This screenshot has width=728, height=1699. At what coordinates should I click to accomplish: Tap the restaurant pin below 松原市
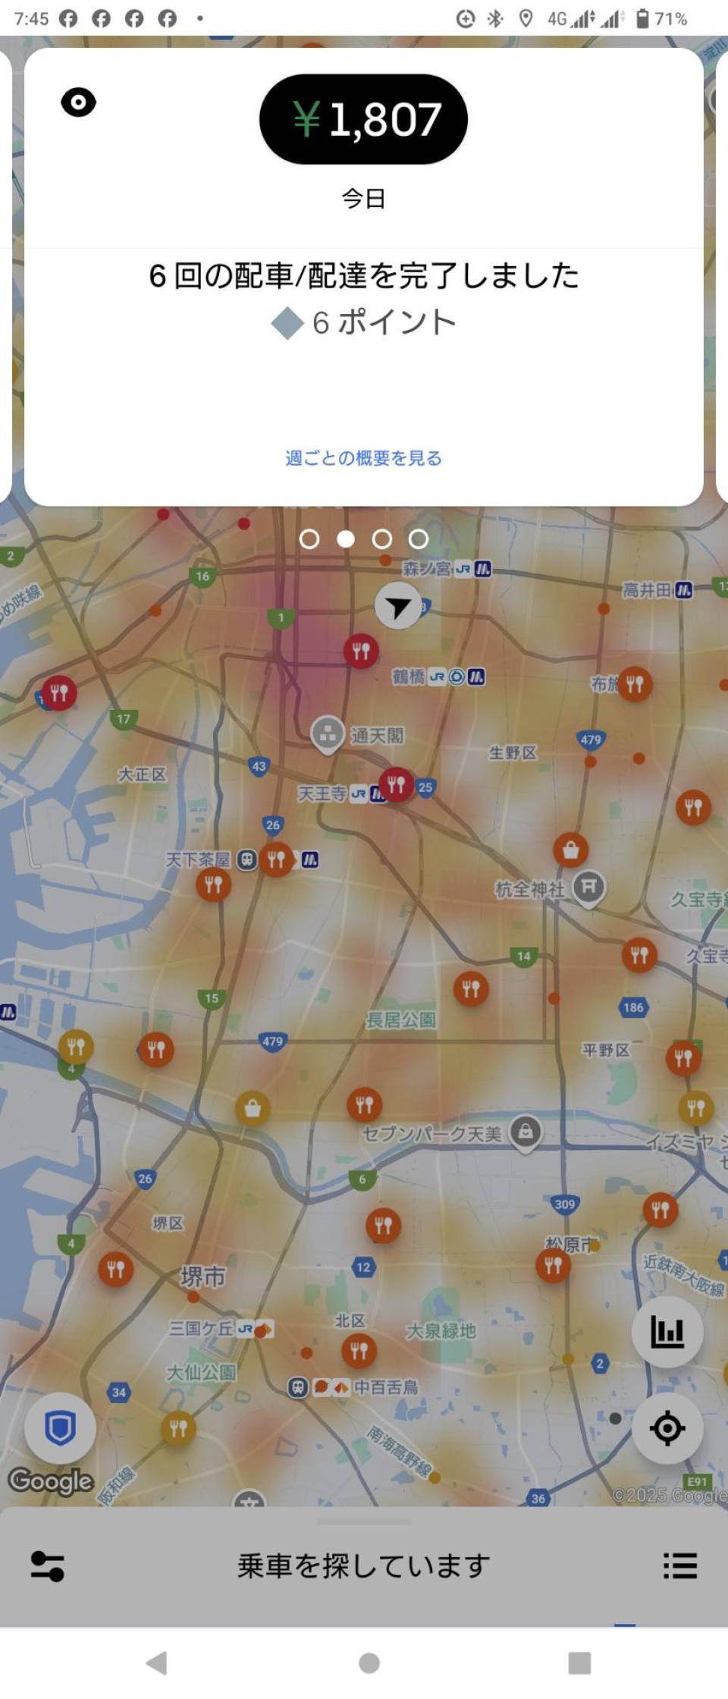coord(554,1265)
